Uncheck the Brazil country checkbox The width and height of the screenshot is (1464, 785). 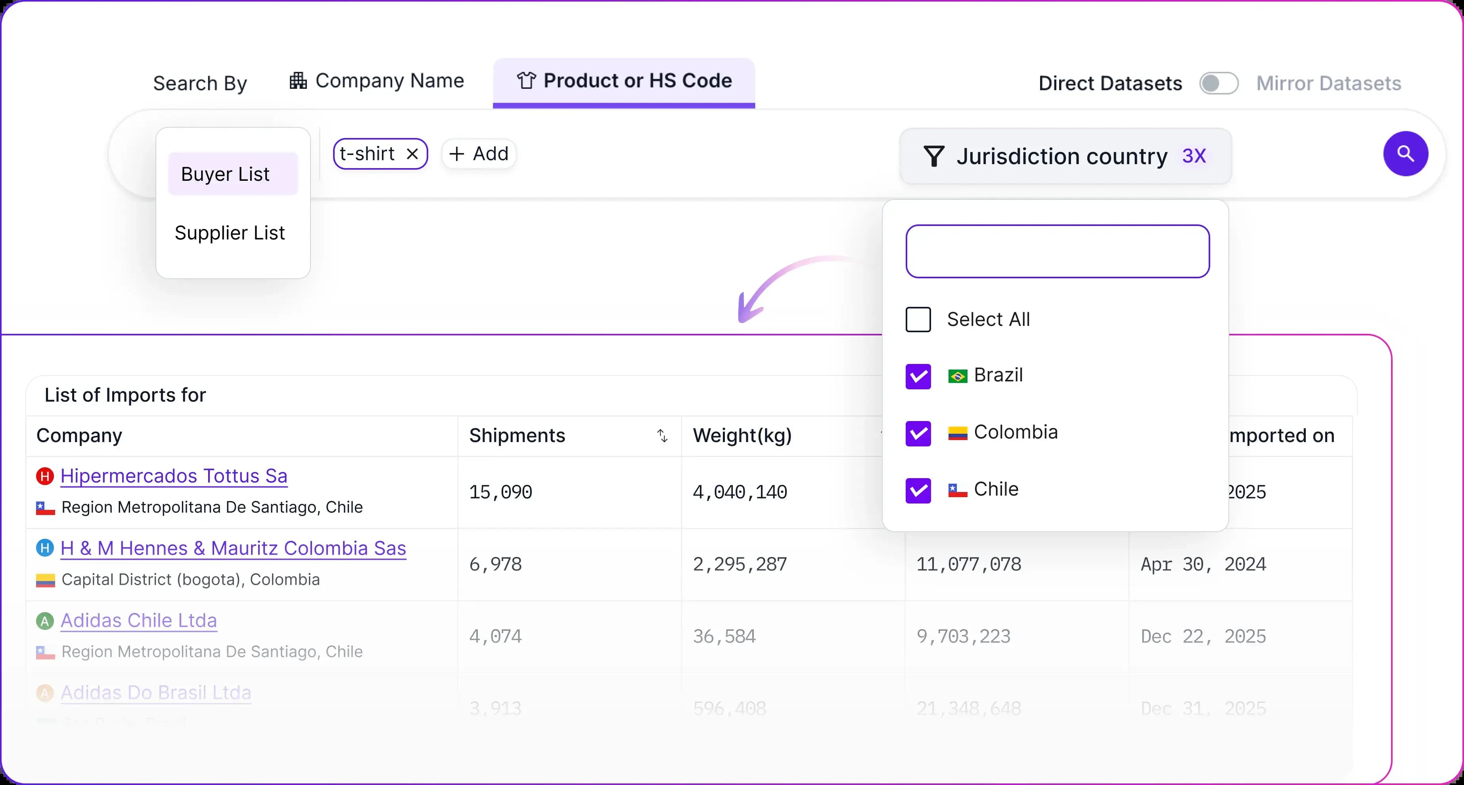(918, 376)
